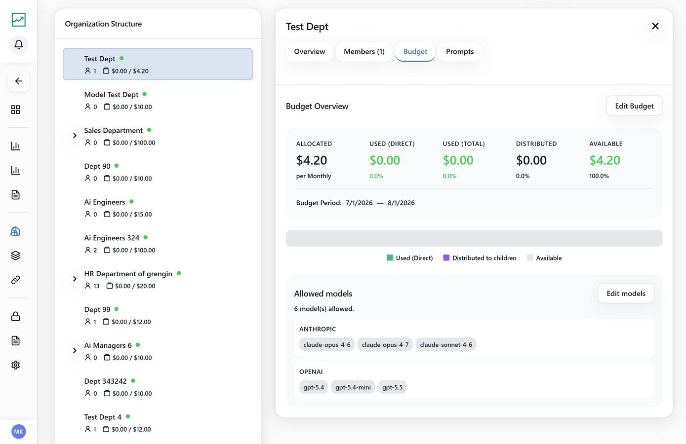The width and height of the screenshot is (686, 444).
Task: Expand the Ai Managers 6 node
Action: coord(75,351)
